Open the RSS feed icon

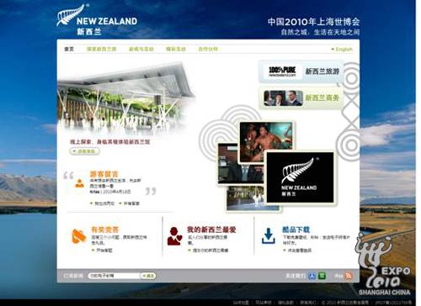349,276
